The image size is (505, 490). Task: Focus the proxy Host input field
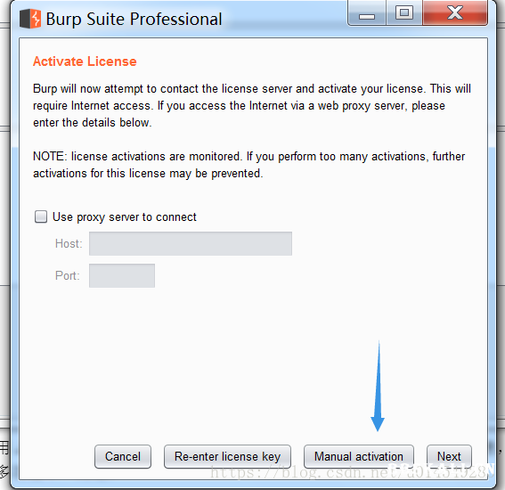click(x=191, y=243)
